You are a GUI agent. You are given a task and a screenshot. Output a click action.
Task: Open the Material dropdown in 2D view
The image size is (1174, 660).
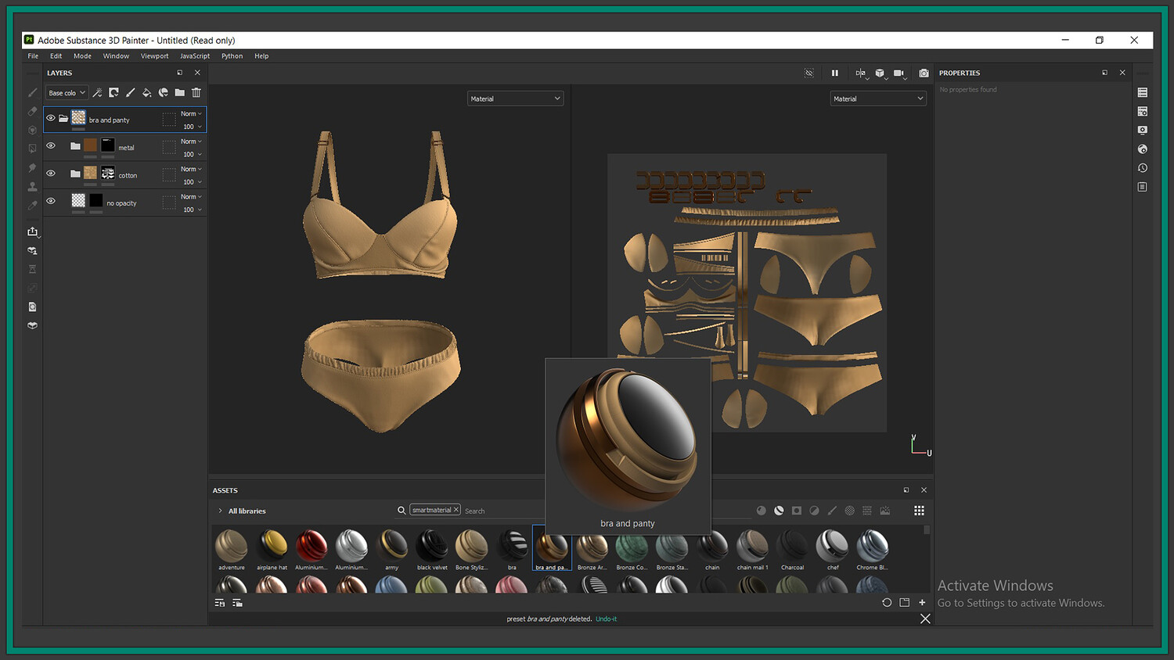877,99
